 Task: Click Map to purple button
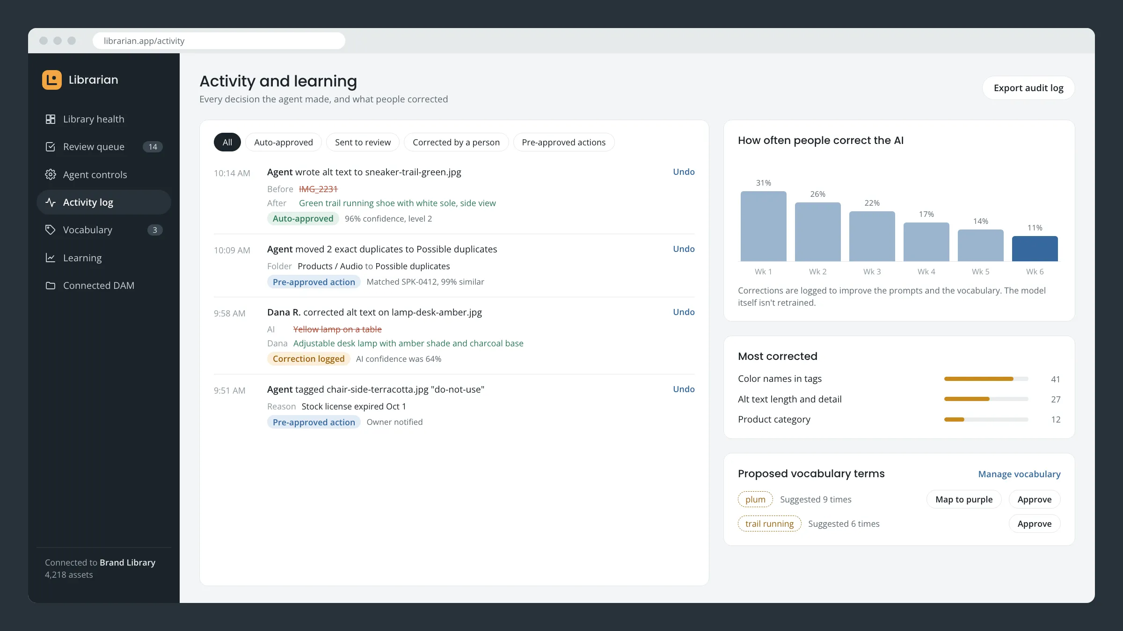(964, 499)
